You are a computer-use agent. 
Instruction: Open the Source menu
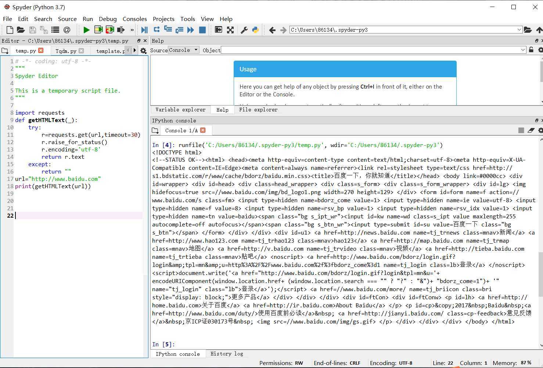[67, 19]
